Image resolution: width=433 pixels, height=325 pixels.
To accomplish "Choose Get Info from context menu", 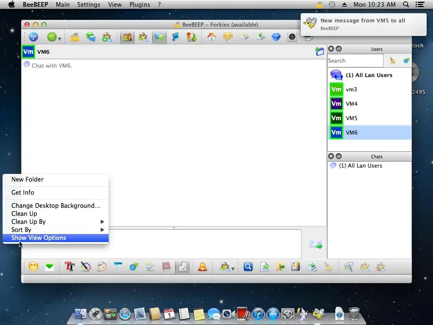I will pos(55,193).
